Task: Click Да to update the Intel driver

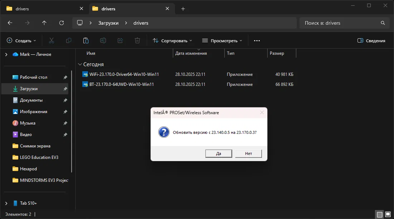Action: click(218, 153)
